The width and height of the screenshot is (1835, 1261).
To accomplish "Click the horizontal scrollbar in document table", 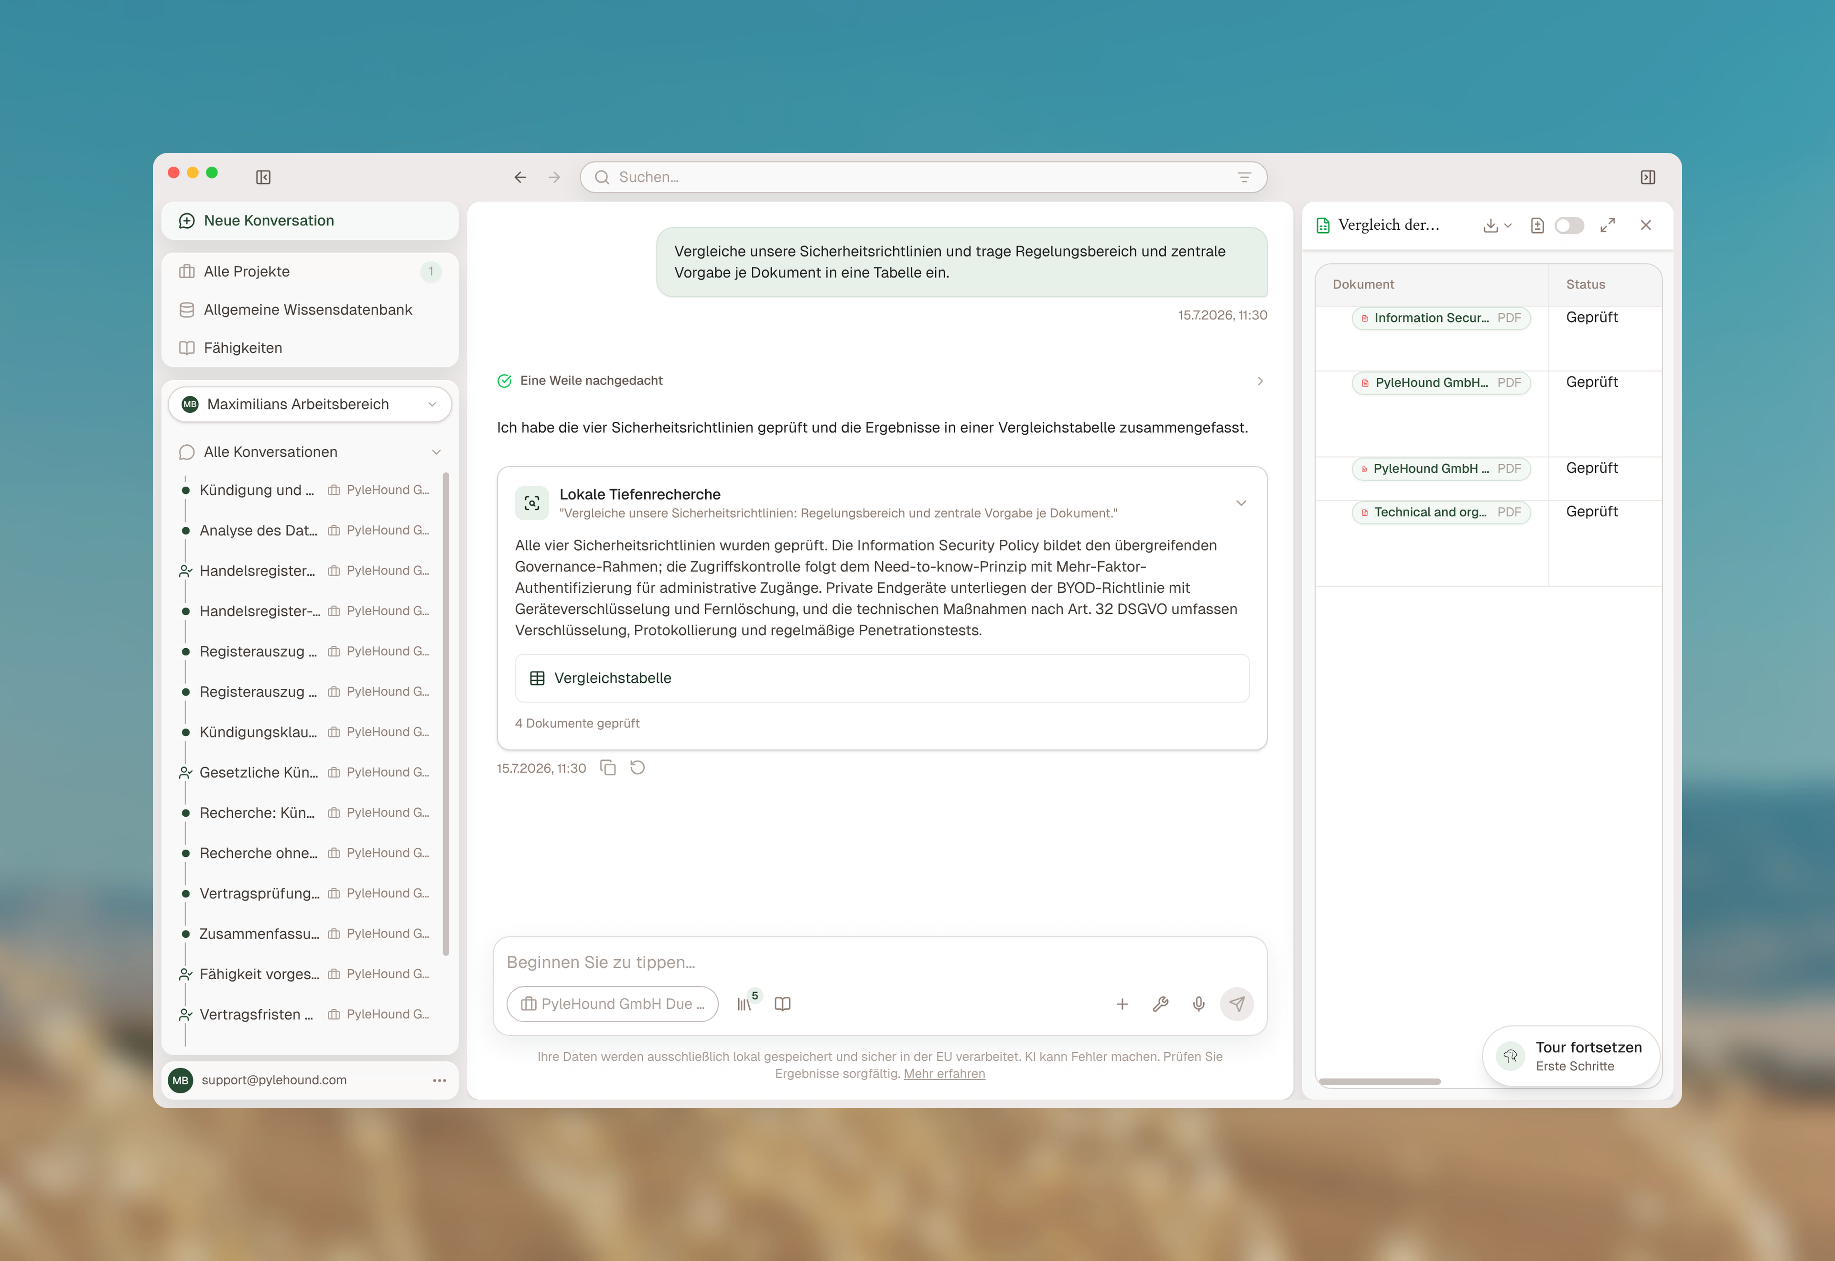I will [1380, 1081].
